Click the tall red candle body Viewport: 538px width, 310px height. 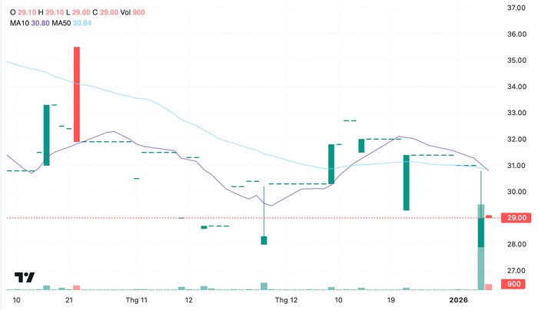77,94
